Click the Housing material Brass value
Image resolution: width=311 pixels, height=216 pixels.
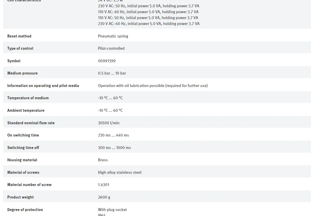click(x=103, y=160)
